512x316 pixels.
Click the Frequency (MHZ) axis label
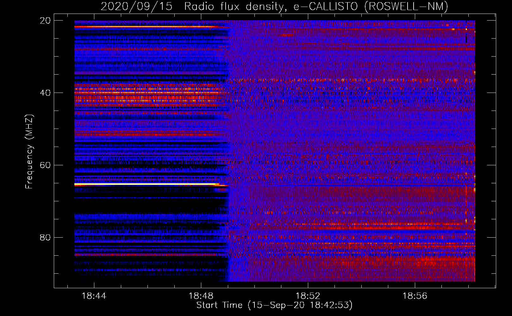[x=29, y=152]
